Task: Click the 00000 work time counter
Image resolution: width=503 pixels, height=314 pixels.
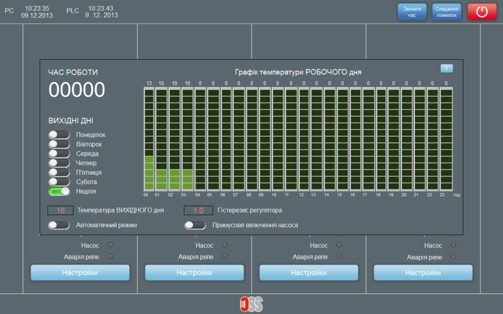Action: tap(77, 91)
